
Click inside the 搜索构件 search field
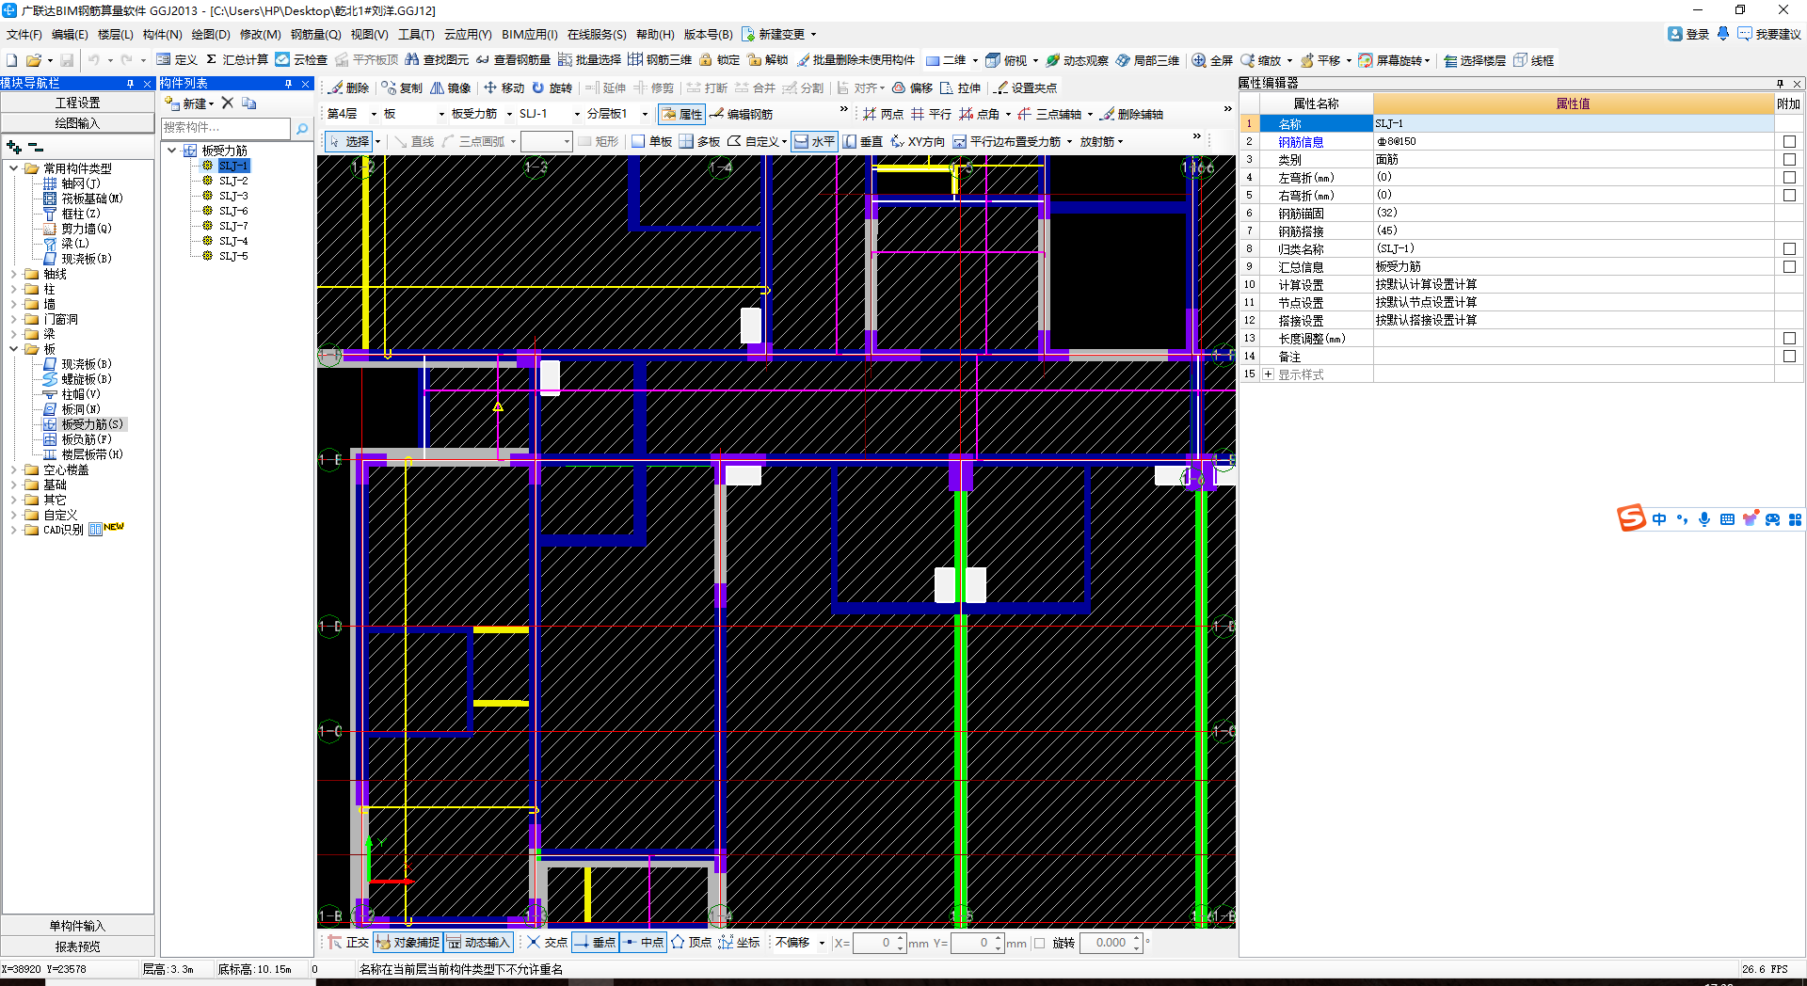pos(225,128)
